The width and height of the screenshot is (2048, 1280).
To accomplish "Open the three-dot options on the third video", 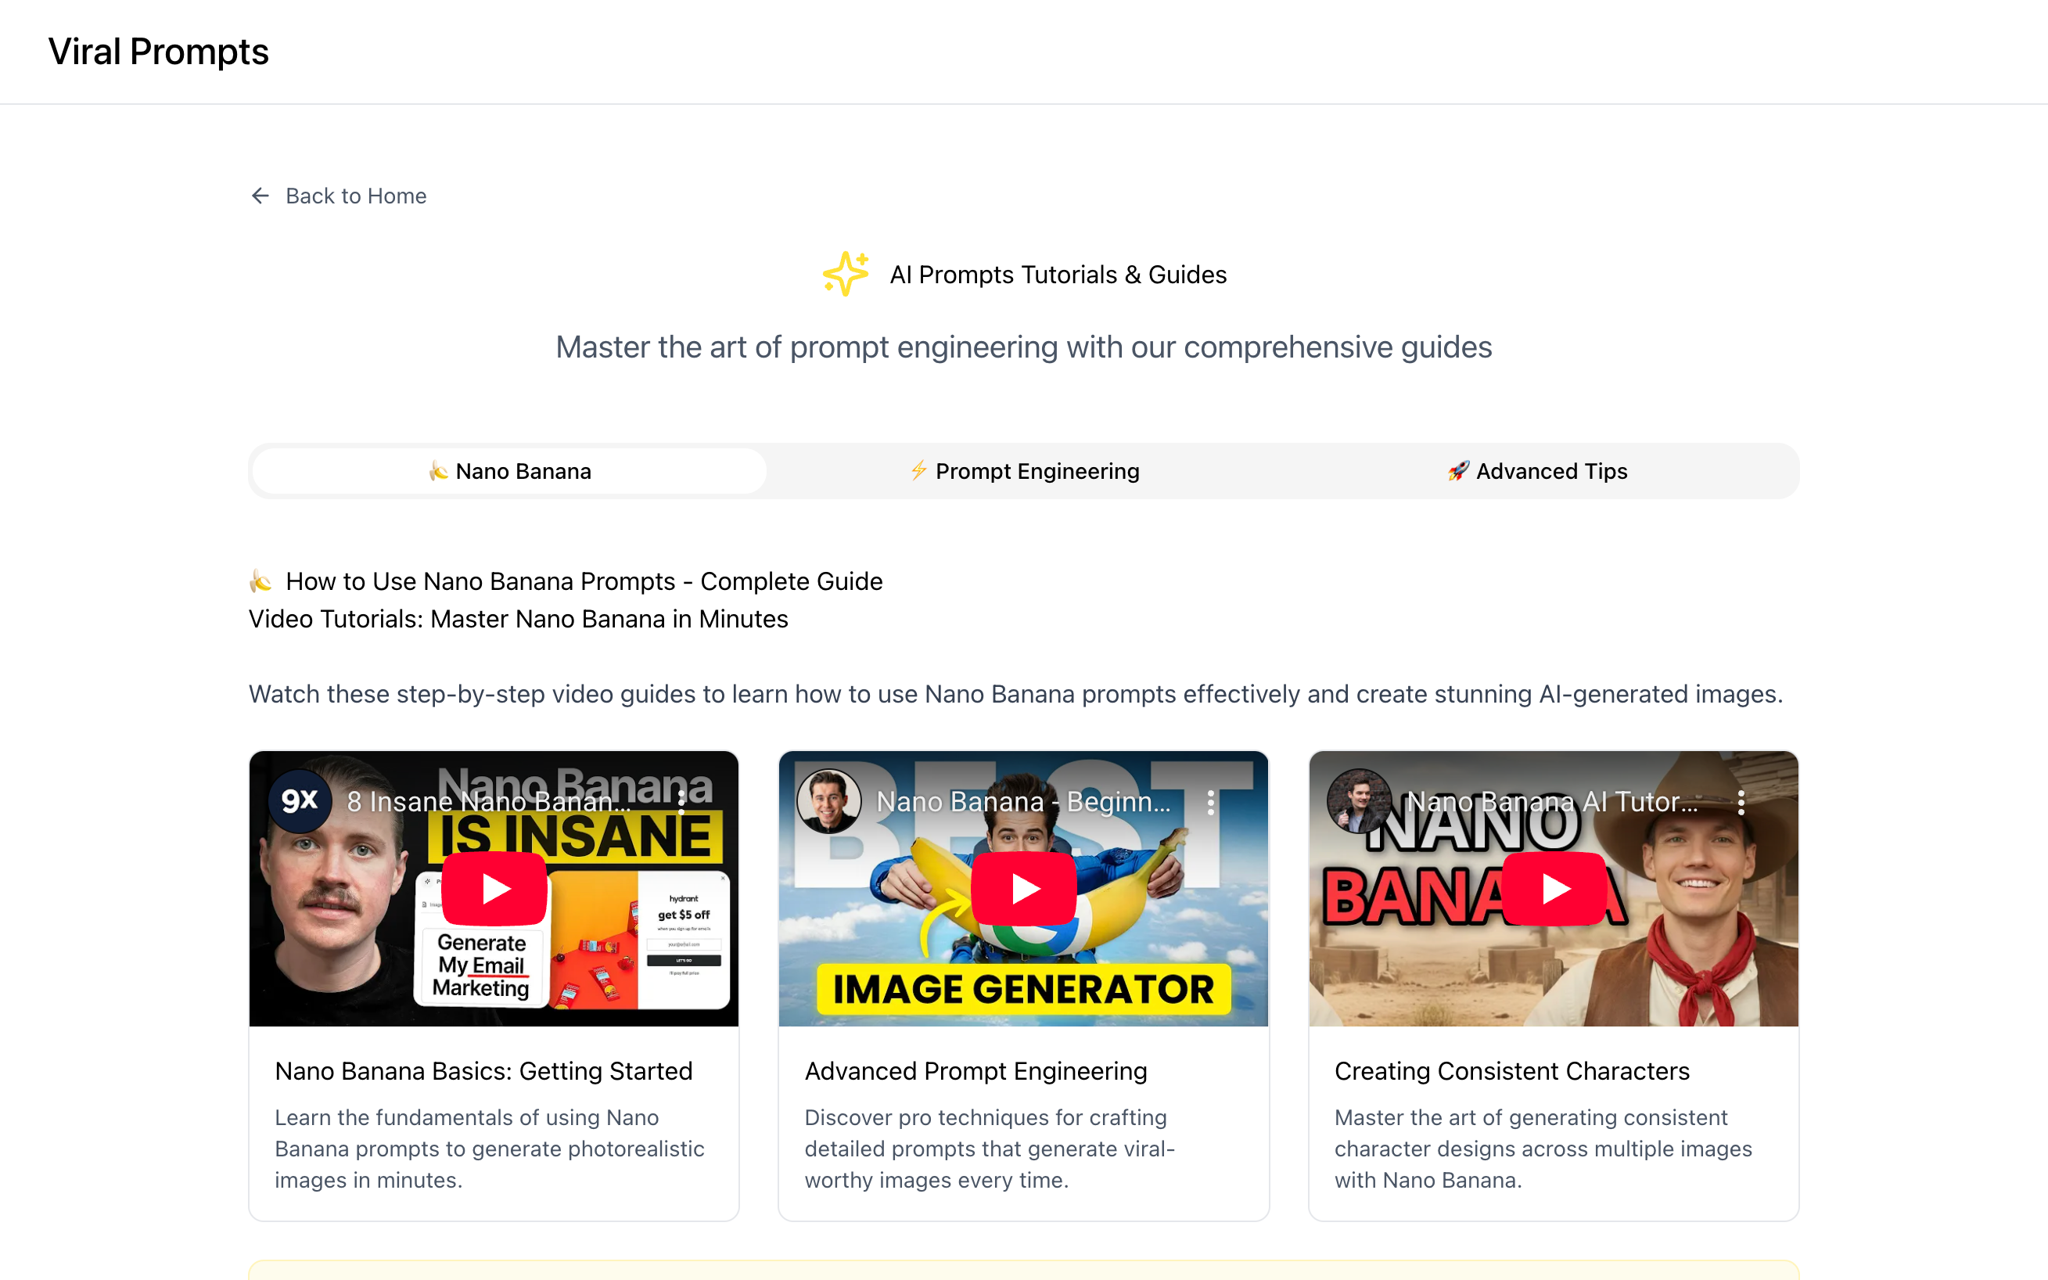I will click(x=1741, y=805).
